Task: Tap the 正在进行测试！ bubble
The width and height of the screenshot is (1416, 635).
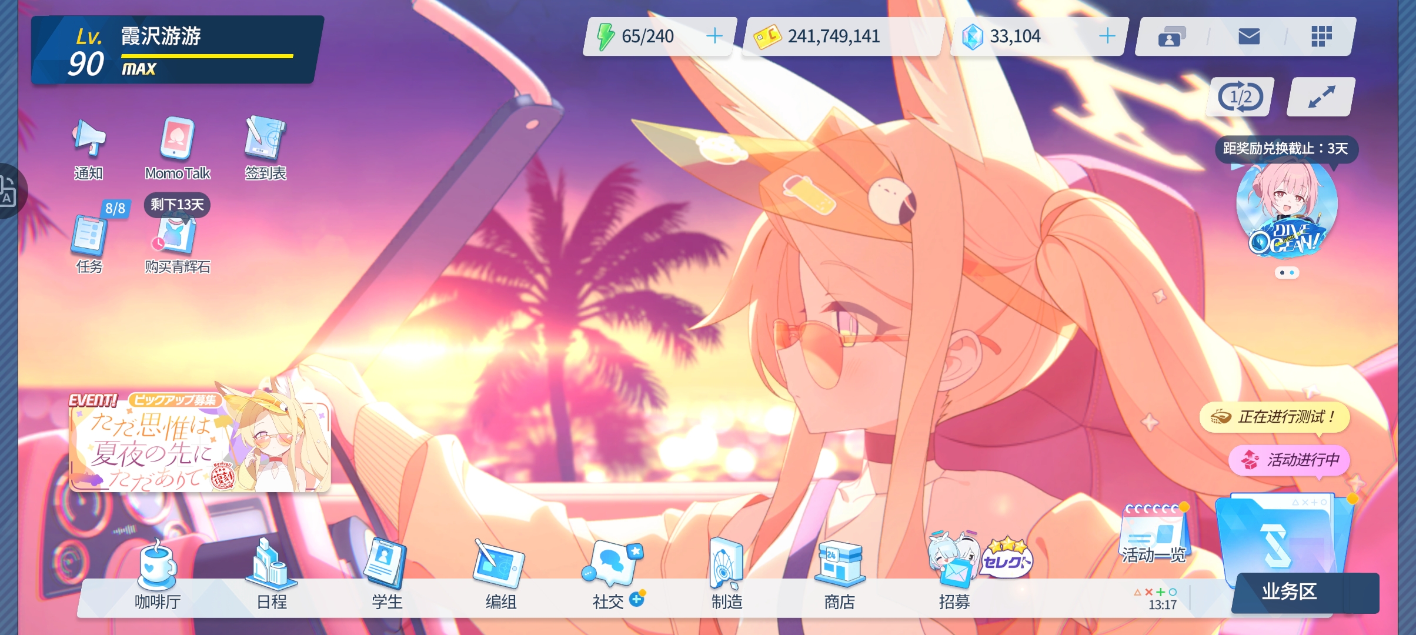Action: [1274, 417]
